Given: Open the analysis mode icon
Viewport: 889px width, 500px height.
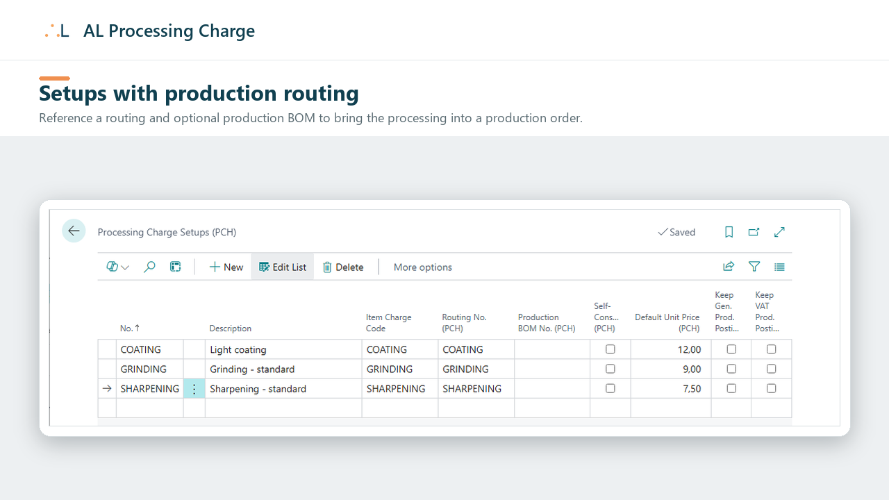Looking at the screenshot, I should pos(176,267).
